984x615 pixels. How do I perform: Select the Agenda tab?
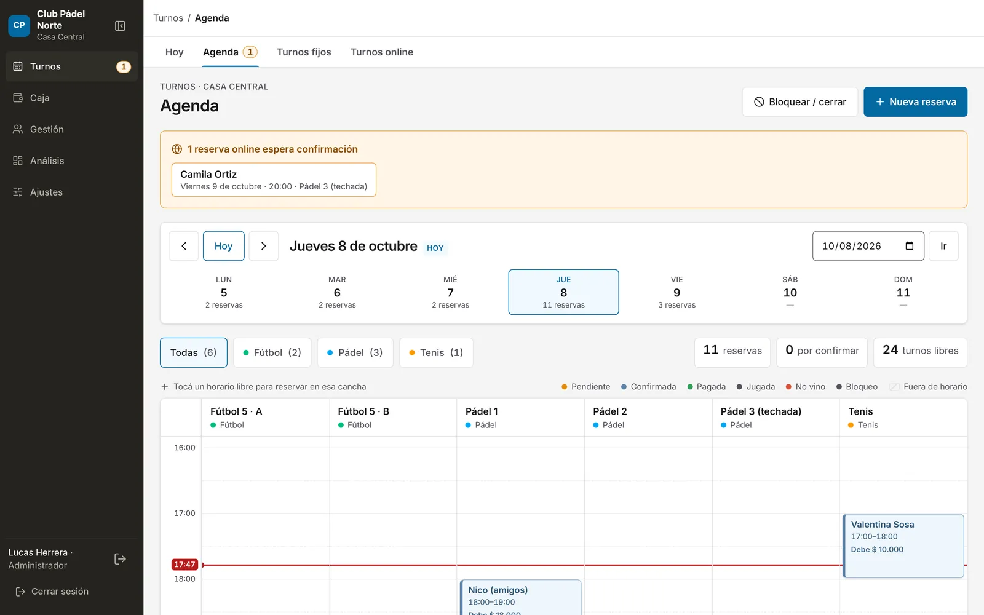tap(231, 52)
